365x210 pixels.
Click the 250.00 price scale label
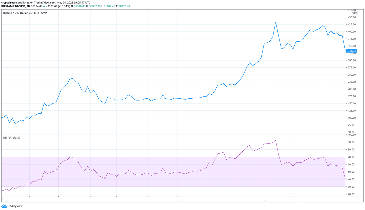click(x=351, y=75)
